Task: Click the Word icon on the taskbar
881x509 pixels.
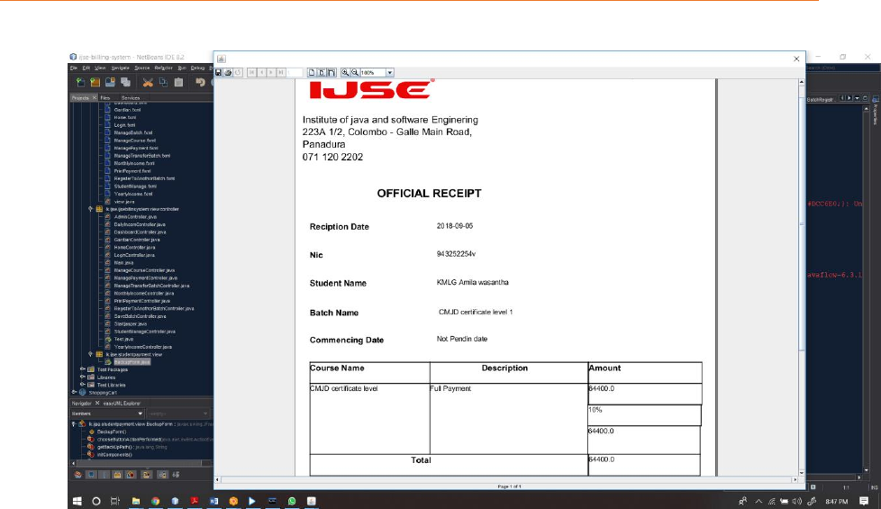Action: pyautogui.click(x=214, y=501)
